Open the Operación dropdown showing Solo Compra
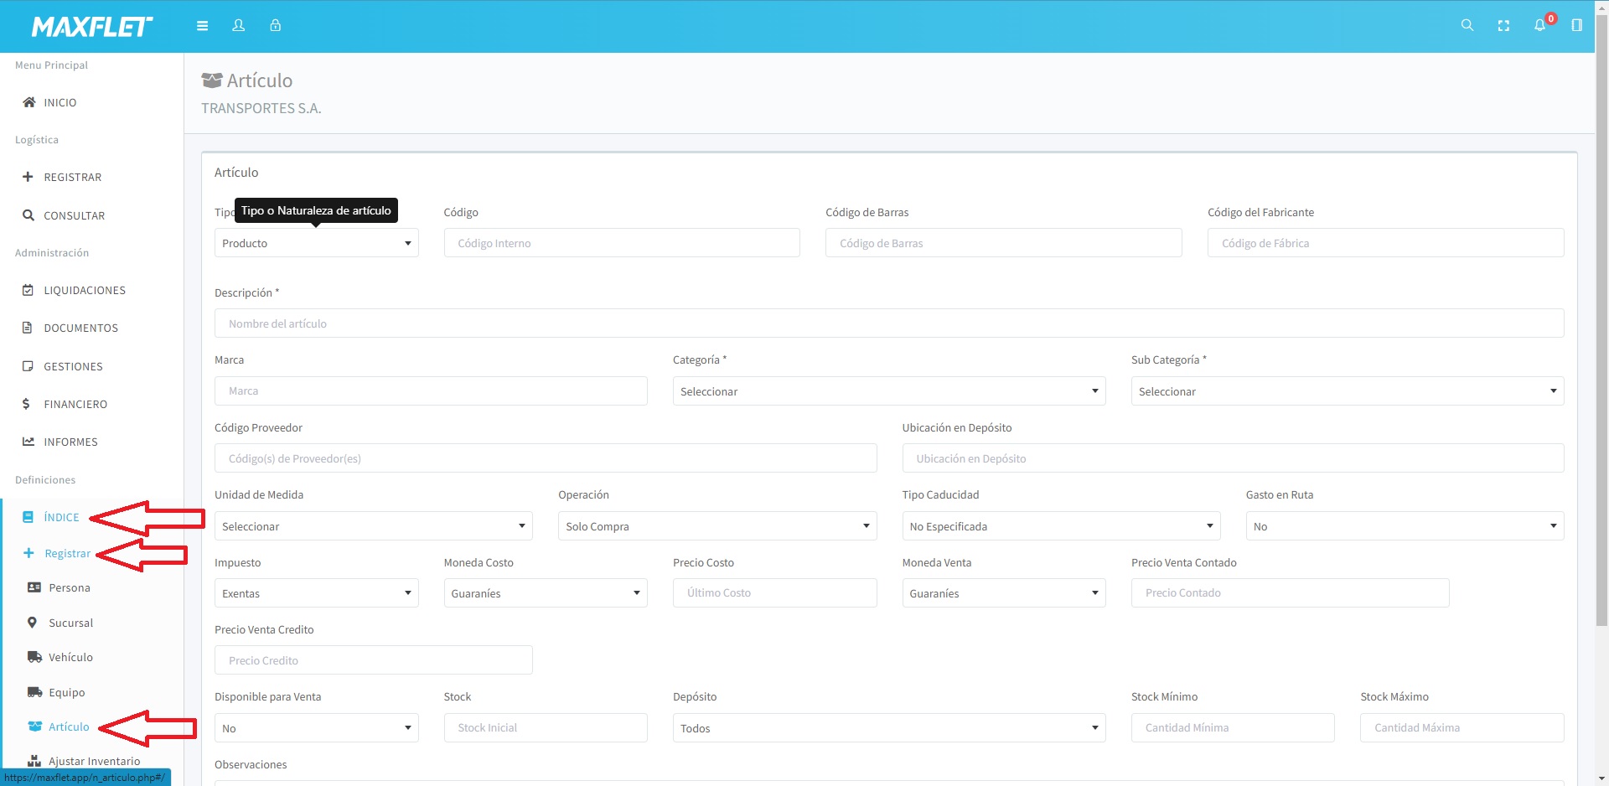Viewport: 1609px width, 786px height. pyautogui.click(x=717, y=526)
